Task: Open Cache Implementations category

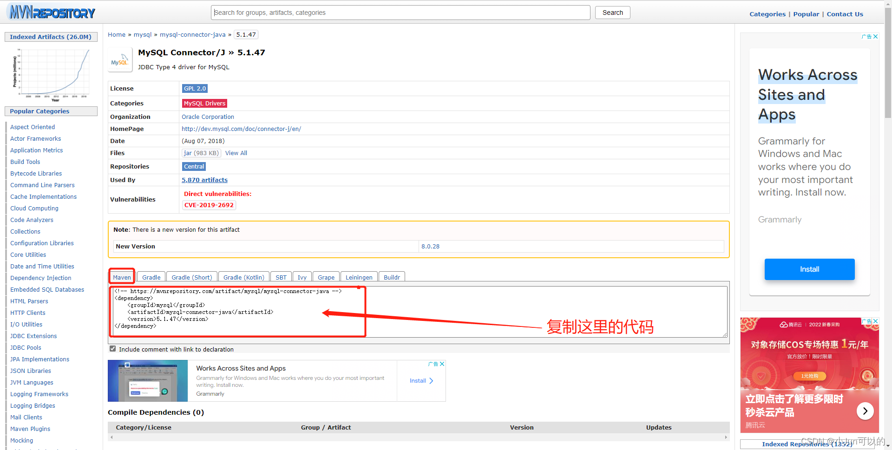Action: [43, 197]
